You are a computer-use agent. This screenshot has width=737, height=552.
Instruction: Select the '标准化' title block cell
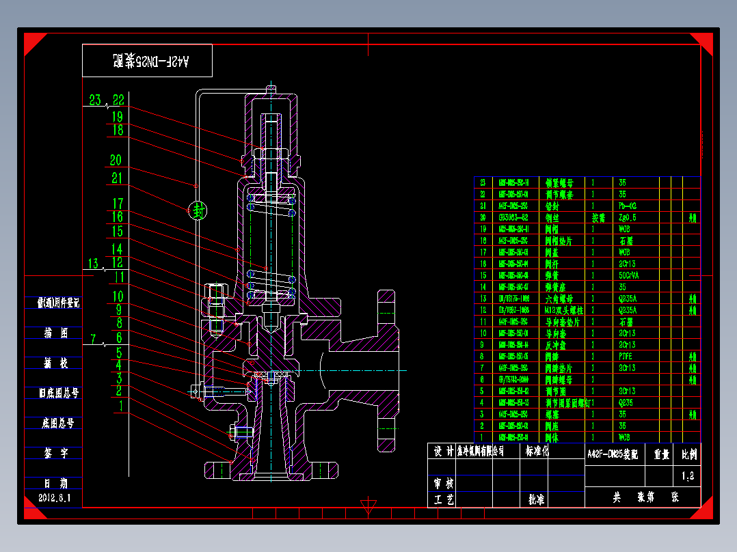click(x=537, y=452)
